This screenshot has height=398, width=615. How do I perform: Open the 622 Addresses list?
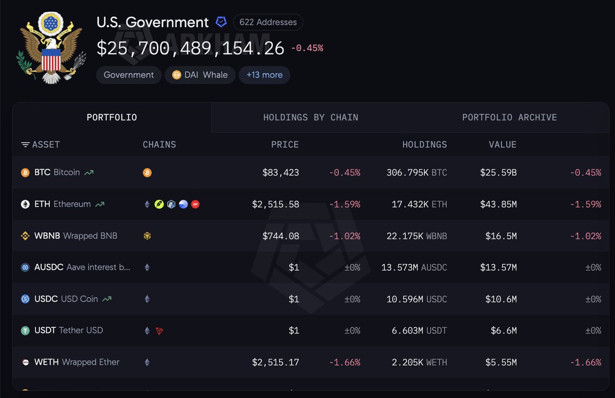268,22
